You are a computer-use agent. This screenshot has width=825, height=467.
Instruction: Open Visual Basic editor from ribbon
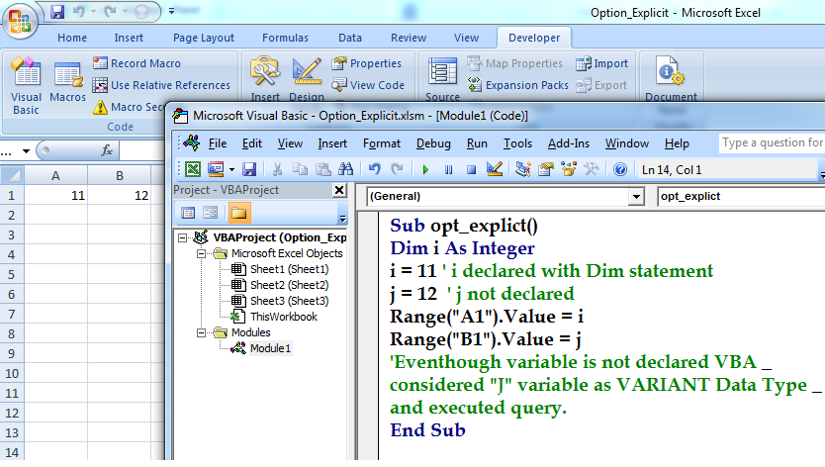tap(26, 86)
